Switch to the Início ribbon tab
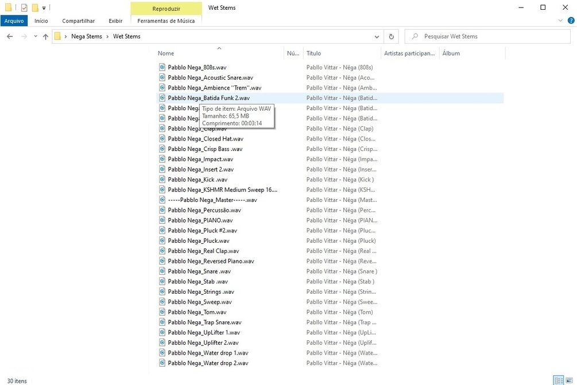This screenshot has width=577, height=385. 41,21
